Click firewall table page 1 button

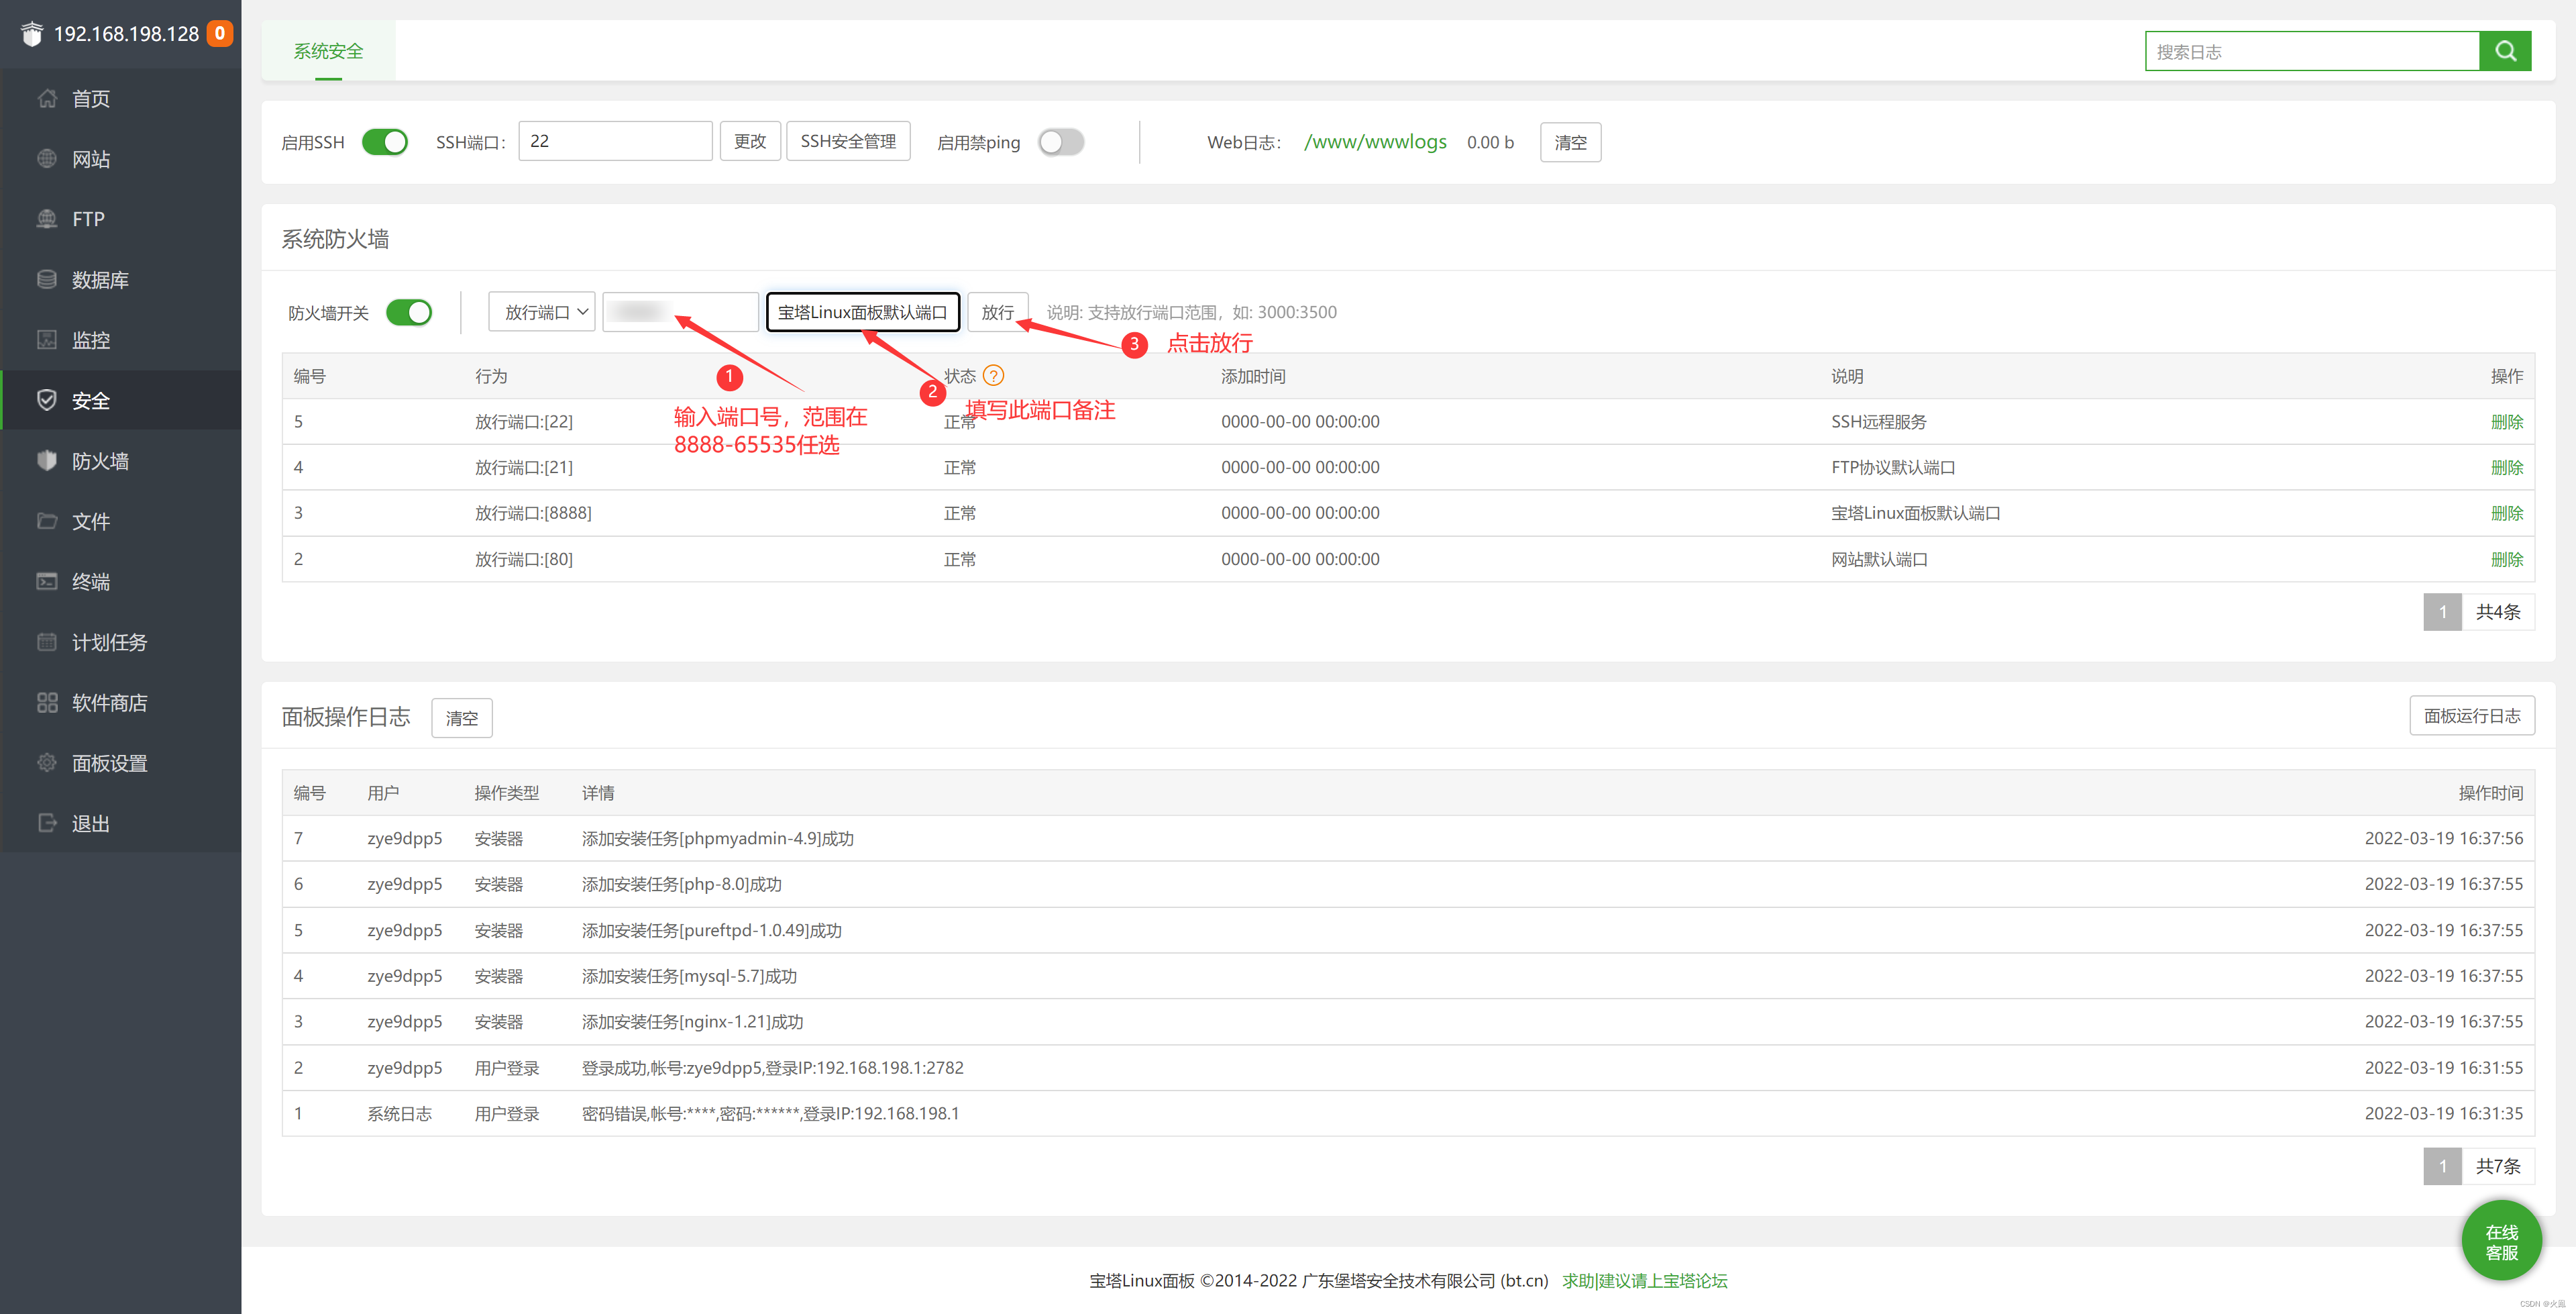(2442, 611)
